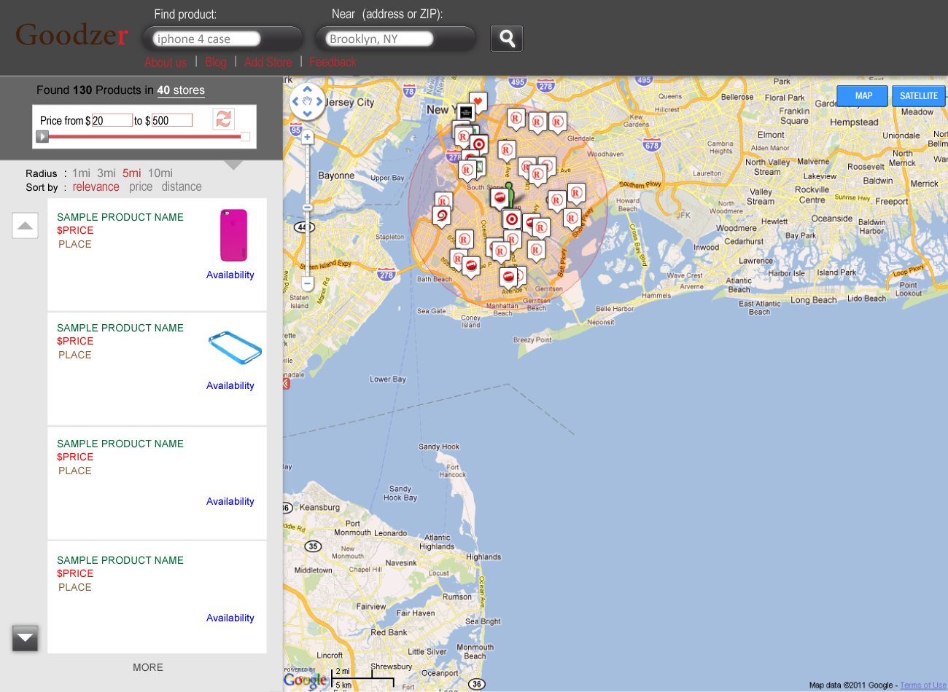Open the About us link

point(166,62)
